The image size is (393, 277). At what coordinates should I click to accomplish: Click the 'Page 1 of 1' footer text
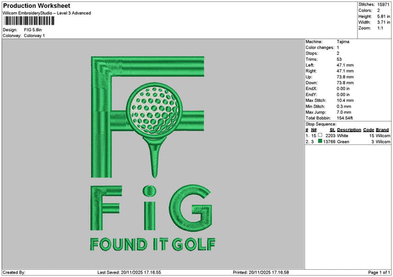[x=379, y=272]
